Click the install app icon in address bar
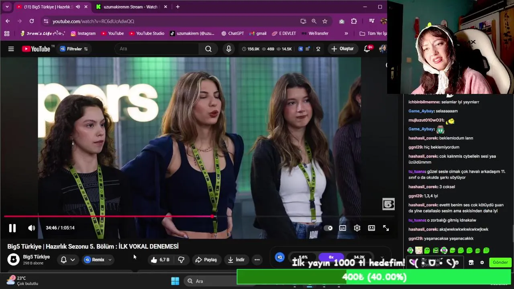 303,21
